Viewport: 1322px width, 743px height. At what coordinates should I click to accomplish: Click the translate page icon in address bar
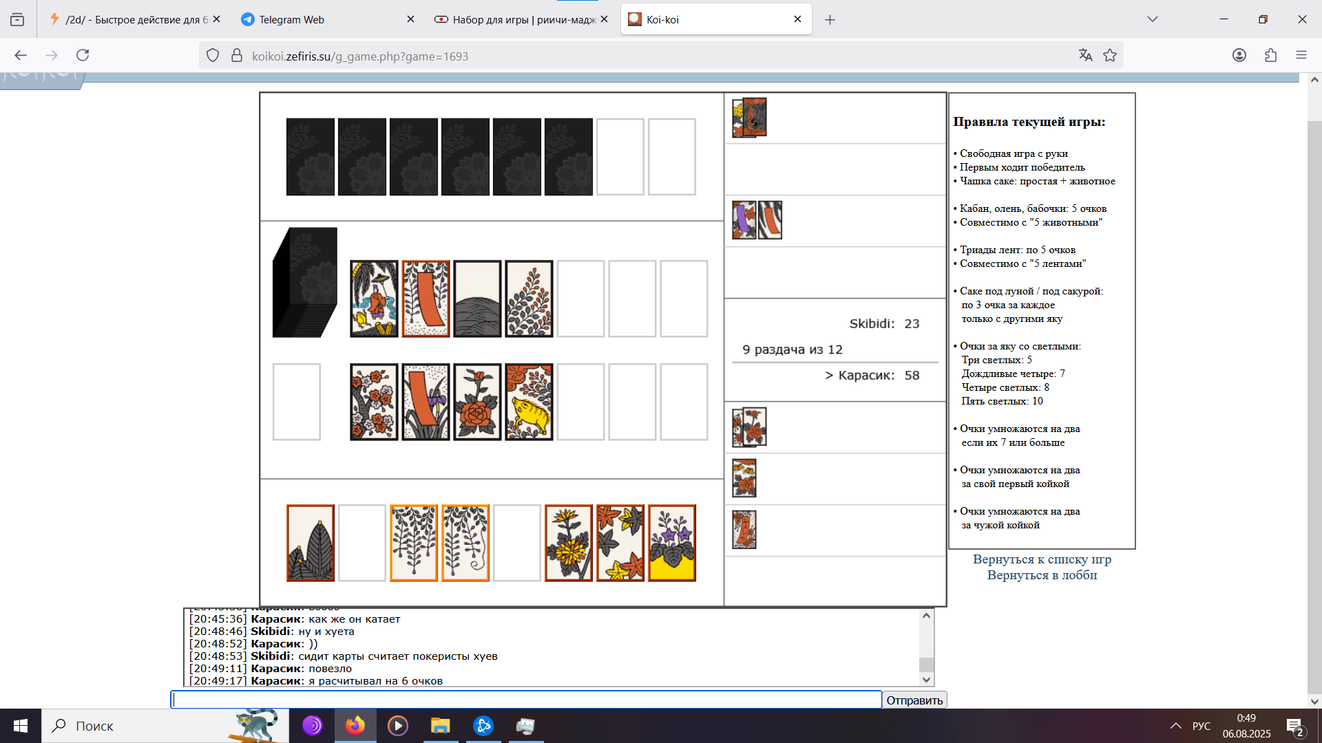point(1085,56)
